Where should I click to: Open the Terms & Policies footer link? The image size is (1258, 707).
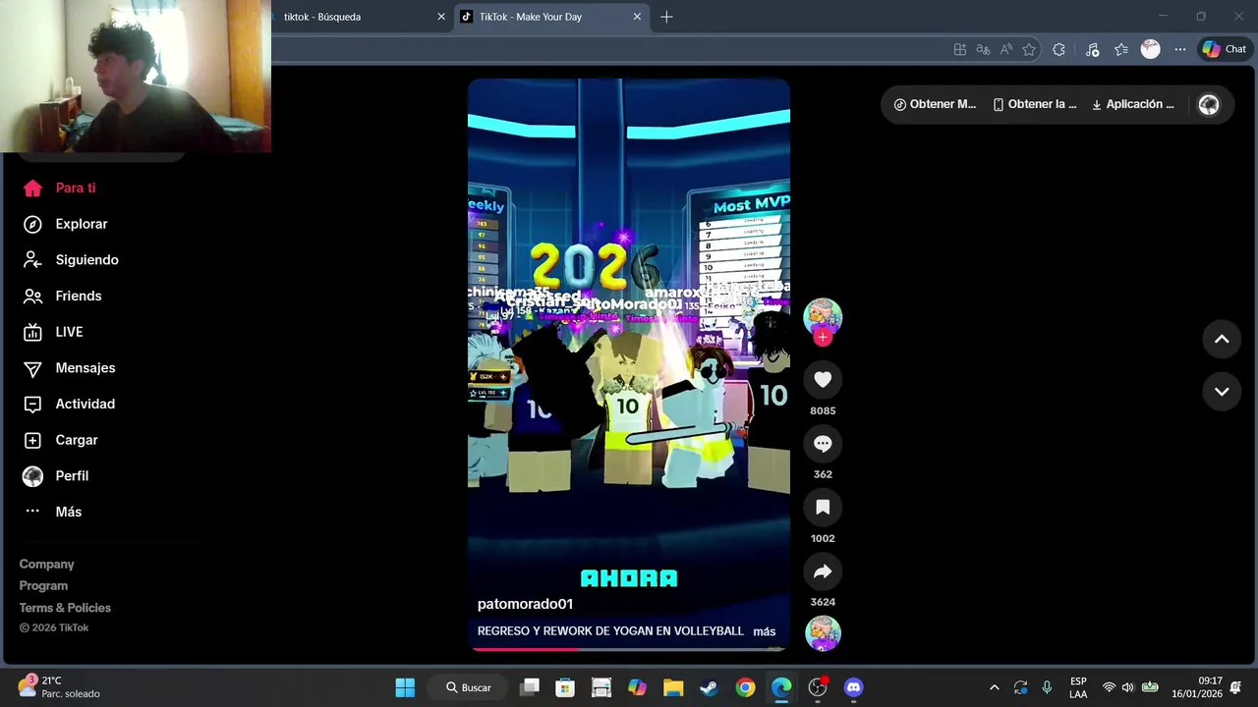(x=65, y=608)
